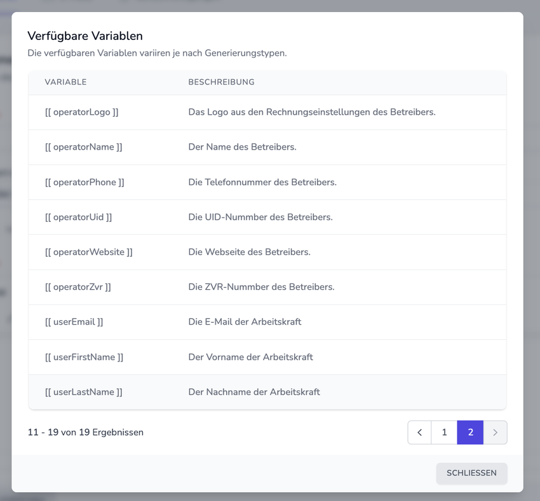Click the BESCHREIBUNG column header
Screen dimensions: 540x501
coord(221,82)
